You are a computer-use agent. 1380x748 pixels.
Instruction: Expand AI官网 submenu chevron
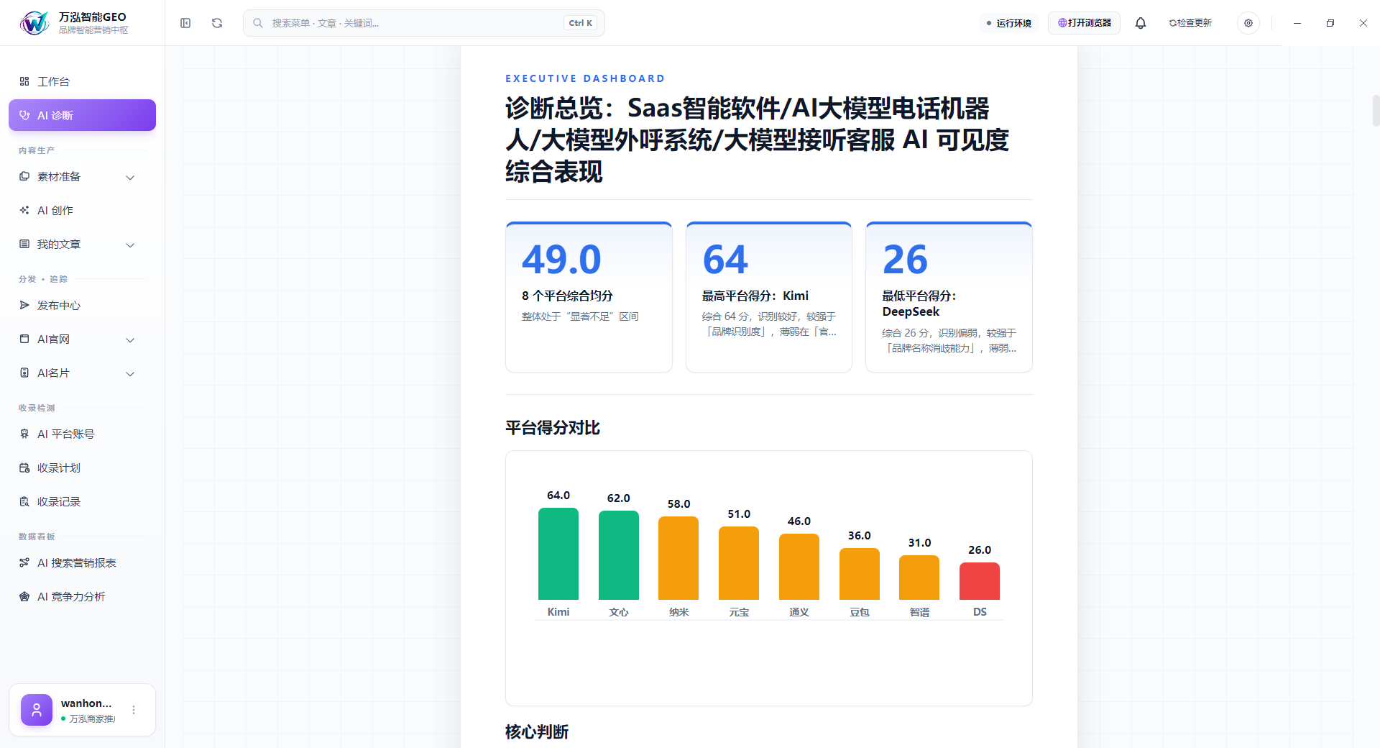[130, 339]
